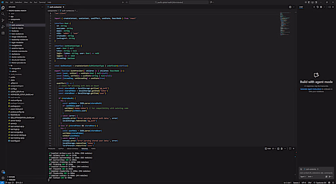Screen dimensions: 336x184
Task: Click main branch in status bar
Action: (9, 183)
